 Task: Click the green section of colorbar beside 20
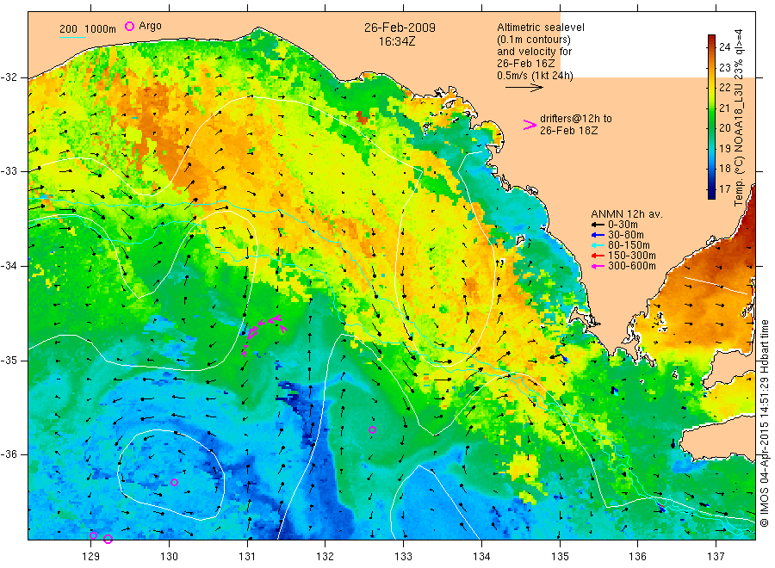click(x=711, y=127)
